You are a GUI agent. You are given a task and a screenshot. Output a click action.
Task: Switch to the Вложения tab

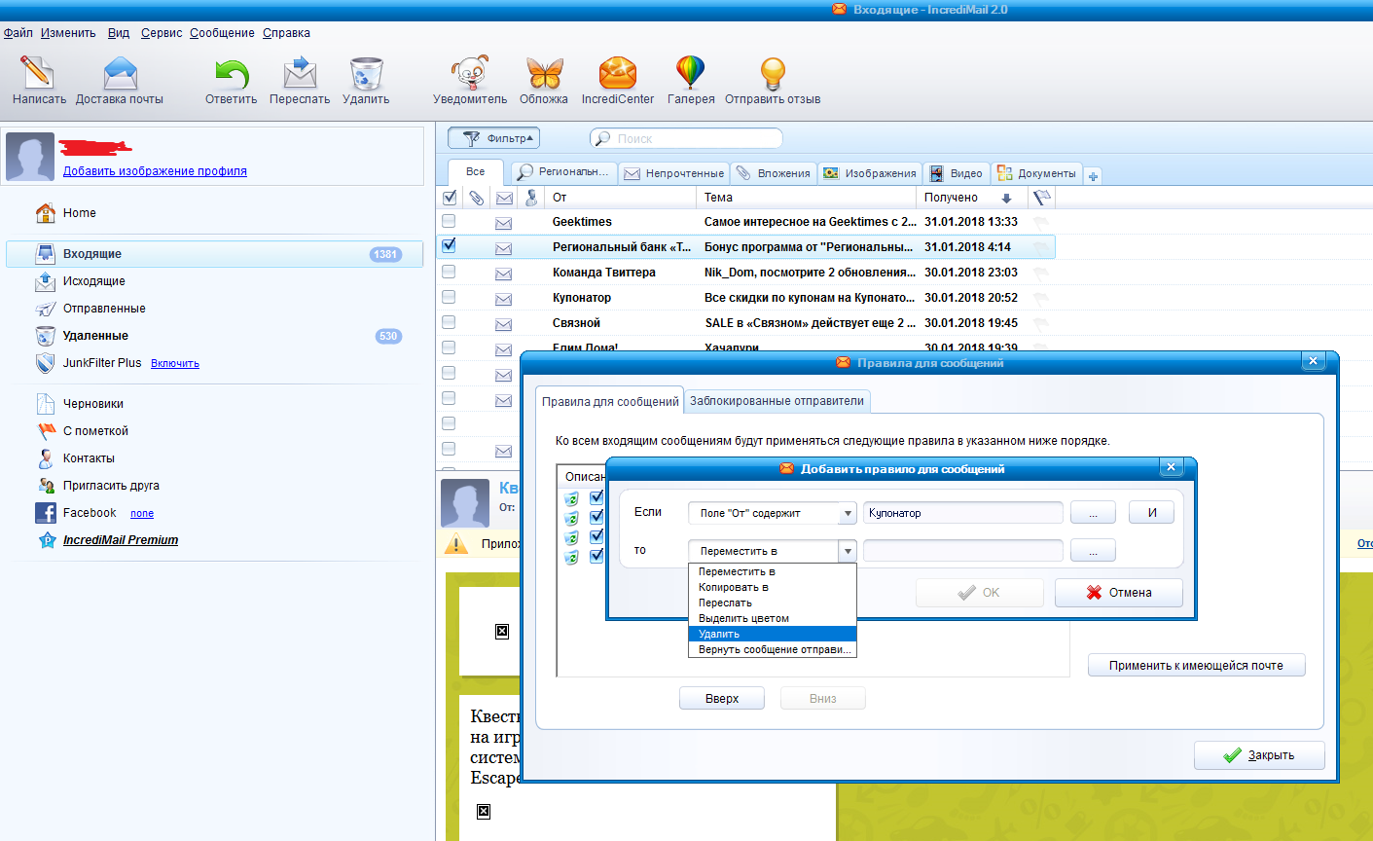774,173
